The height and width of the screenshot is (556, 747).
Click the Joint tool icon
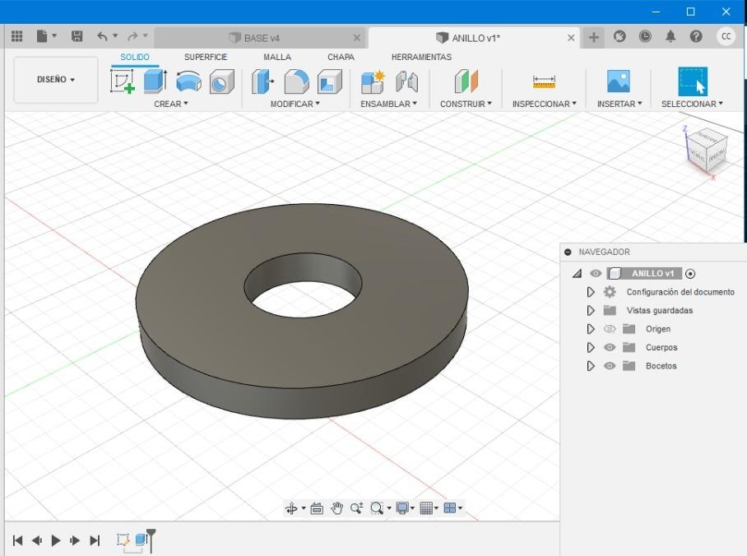point(407,81)
